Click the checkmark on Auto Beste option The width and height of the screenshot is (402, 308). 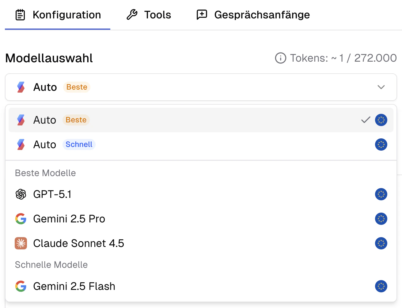366,120
